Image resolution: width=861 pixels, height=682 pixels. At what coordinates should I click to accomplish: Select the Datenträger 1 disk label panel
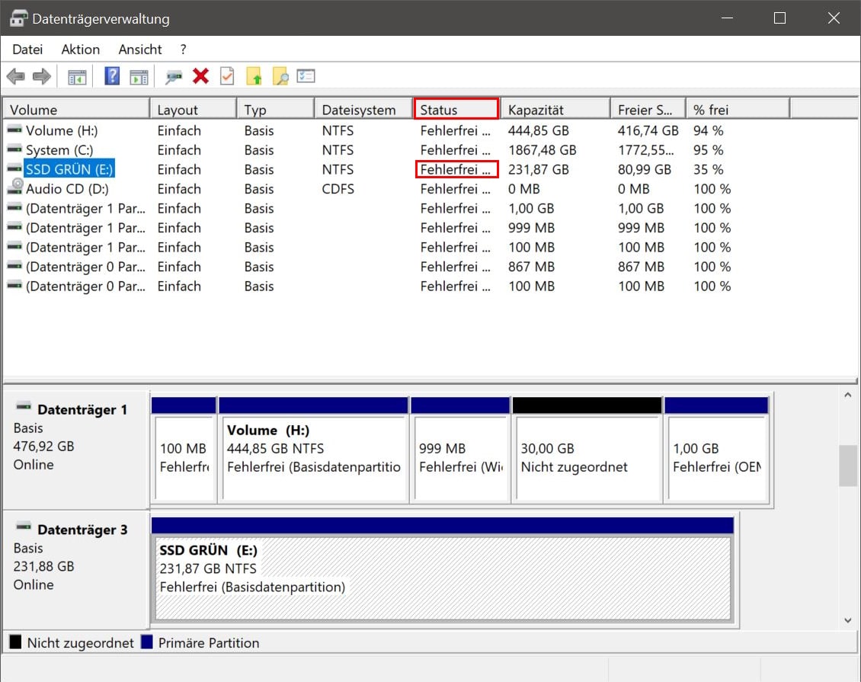tap(76, 450)
